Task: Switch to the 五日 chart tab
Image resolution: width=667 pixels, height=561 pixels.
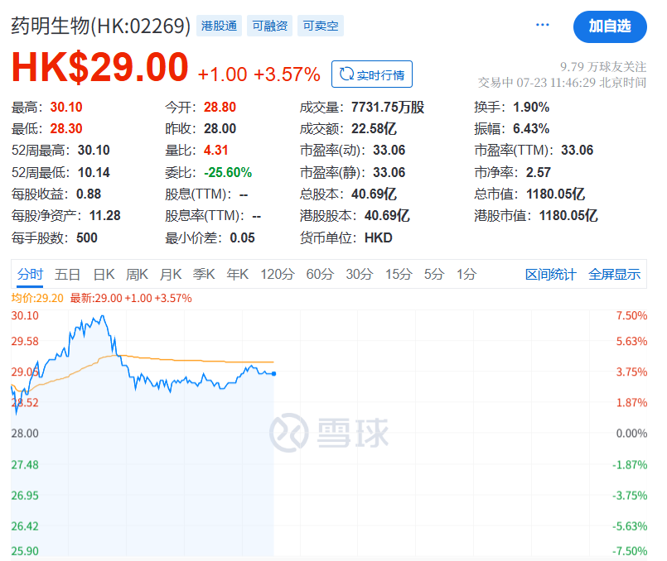Action: [x=67, y=275]
